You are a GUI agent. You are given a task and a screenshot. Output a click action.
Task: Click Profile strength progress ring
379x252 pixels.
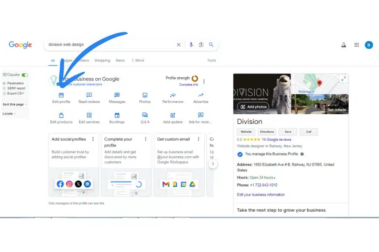(195, 79)
